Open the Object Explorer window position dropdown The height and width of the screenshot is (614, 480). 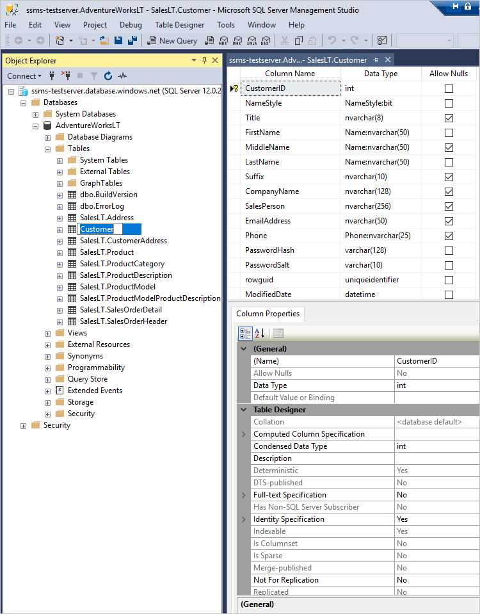click(193, 60)
